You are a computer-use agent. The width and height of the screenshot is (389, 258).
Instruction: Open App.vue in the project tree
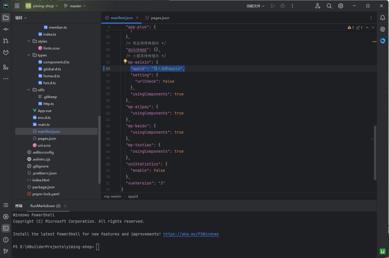(44, 111)
